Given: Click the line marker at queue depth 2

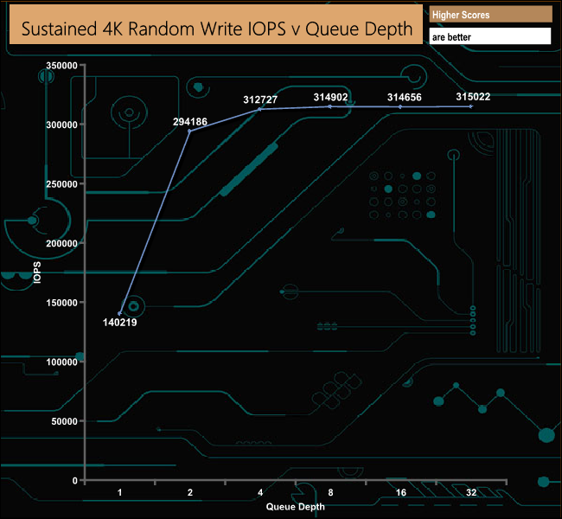Looking at the screenshot, I should [x=190, y=131].
